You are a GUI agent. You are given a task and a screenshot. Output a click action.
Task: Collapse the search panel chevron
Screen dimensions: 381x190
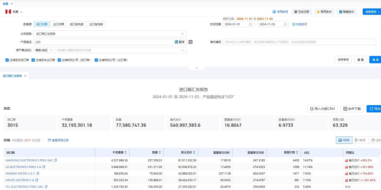point(197,68)
